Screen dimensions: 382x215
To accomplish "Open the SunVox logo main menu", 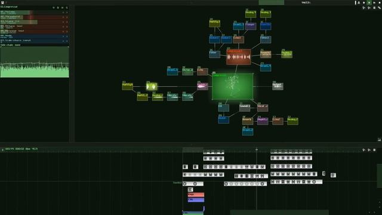I will click(2, 2).
